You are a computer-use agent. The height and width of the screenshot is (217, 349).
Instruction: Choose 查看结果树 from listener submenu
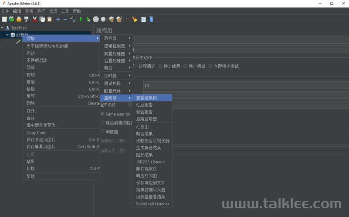coord(152,98)
